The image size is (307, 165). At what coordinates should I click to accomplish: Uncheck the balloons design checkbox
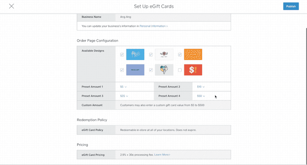coord(151,70)
